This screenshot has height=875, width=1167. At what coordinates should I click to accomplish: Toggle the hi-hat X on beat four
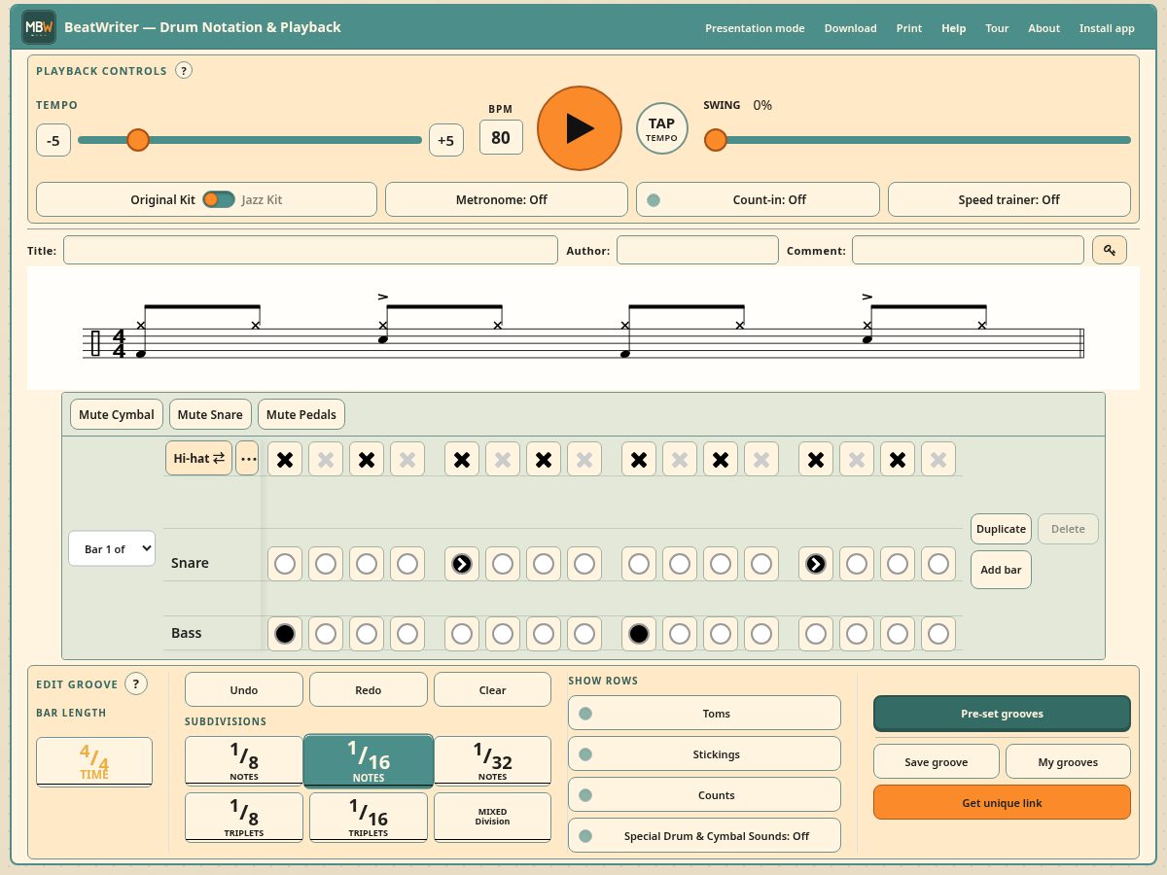point(816,459)
